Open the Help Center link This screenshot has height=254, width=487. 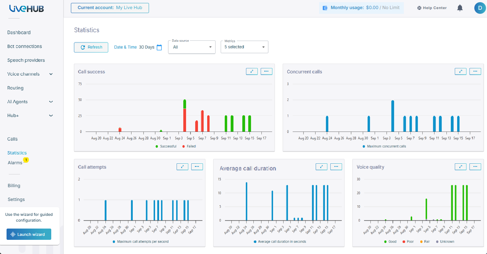coord(432,8)
